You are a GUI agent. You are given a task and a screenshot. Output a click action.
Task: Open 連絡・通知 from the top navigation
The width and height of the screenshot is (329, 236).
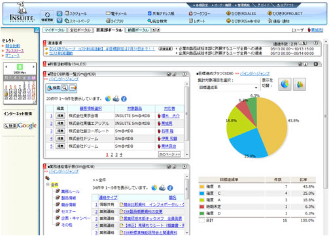point(279,21)
